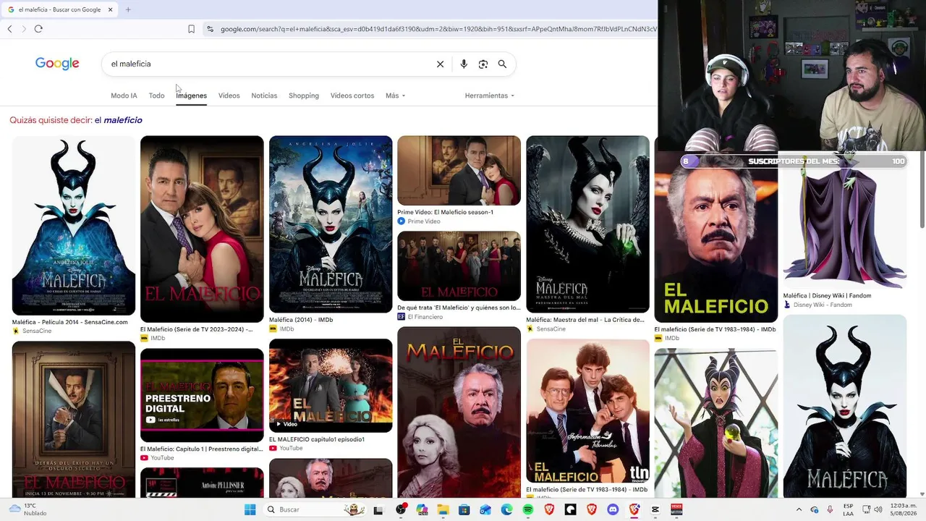This screenshot has height=521, width=926.
Task: Open File Explorer from the taskbar
Action: [443, 509]
